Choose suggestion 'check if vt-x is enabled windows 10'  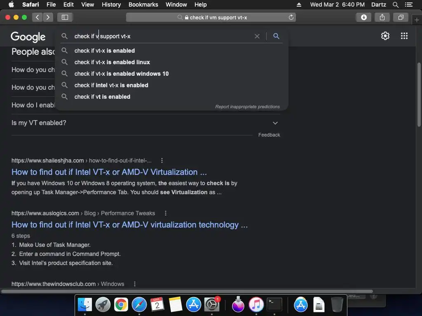tap(171, 74)
